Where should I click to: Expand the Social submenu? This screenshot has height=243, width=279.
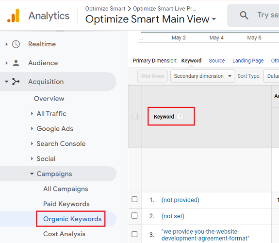[32, 158]
